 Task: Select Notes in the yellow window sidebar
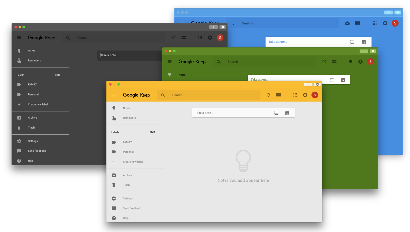pos(126,108)
